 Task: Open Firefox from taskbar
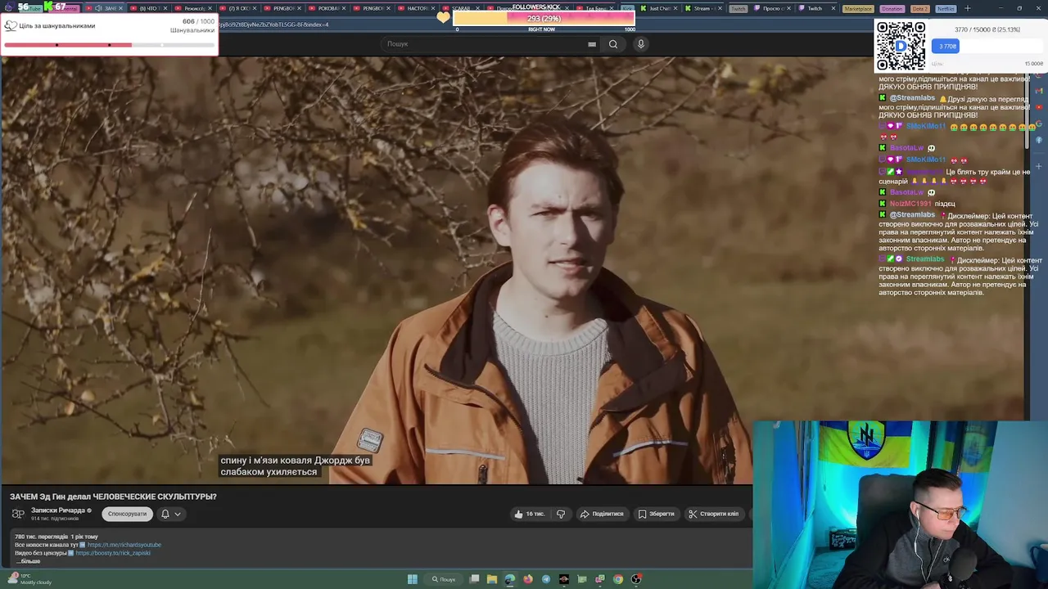pos(528,579)
